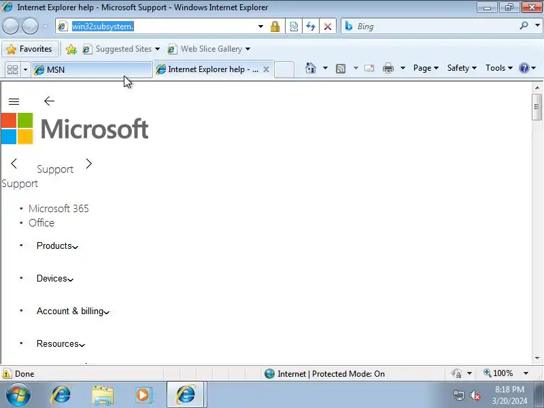
Task: Click the Windows Start button
Action: pyautogui.click(x=18, y=395)
